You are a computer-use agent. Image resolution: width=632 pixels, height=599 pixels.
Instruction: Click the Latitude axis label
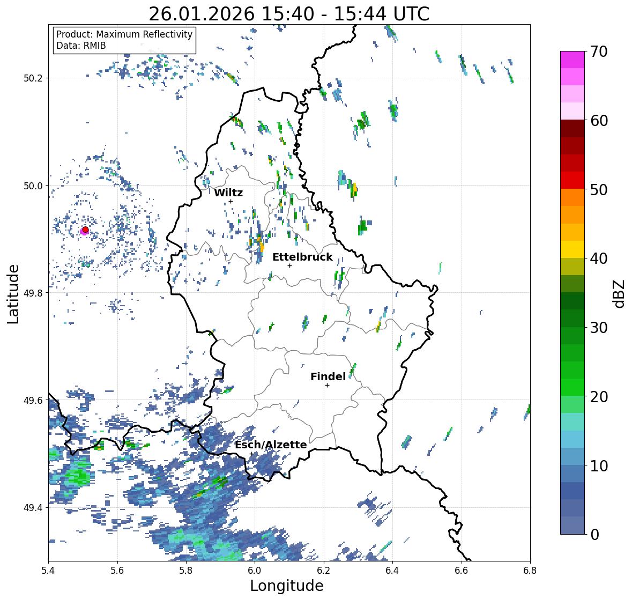pyautogui.click(x=13, y=294)
